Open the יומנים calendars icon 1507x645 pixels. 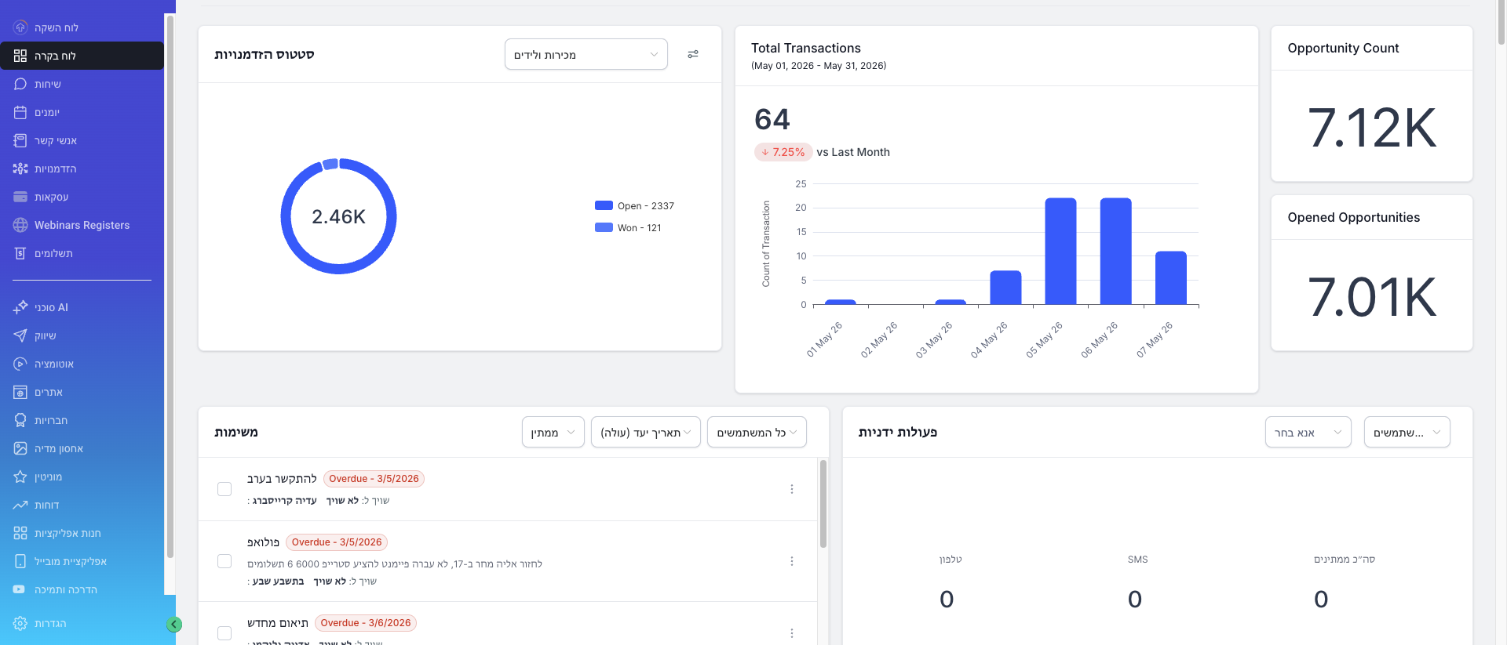pos(20,112)
